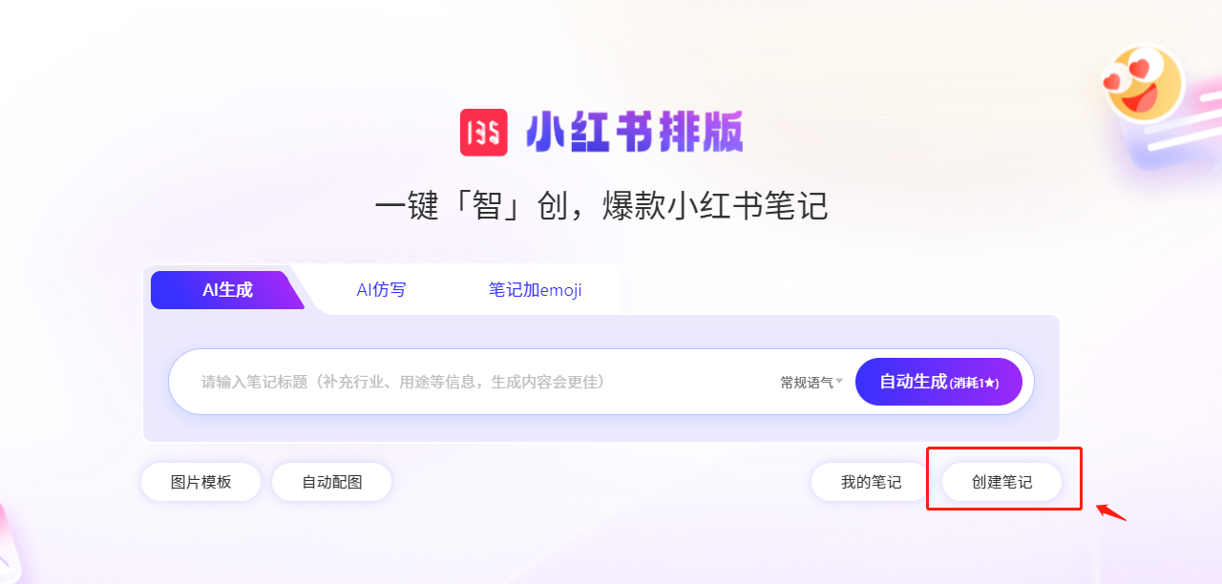Open 我的笔记 my notes
This screenshot has height=584, width=1222.
point(871,482)
